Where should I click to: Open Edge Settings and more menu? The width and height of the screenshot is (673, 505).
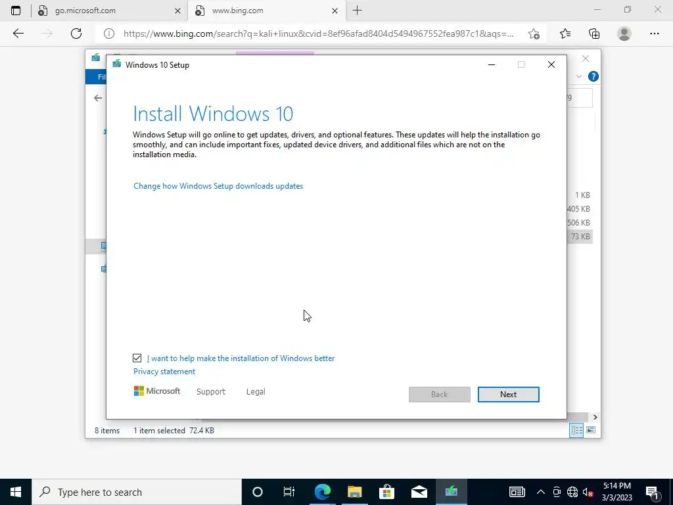click(654, 34)
